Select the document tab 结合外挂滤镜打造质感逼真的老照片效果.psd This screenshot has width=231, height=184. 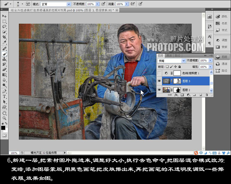62,10
